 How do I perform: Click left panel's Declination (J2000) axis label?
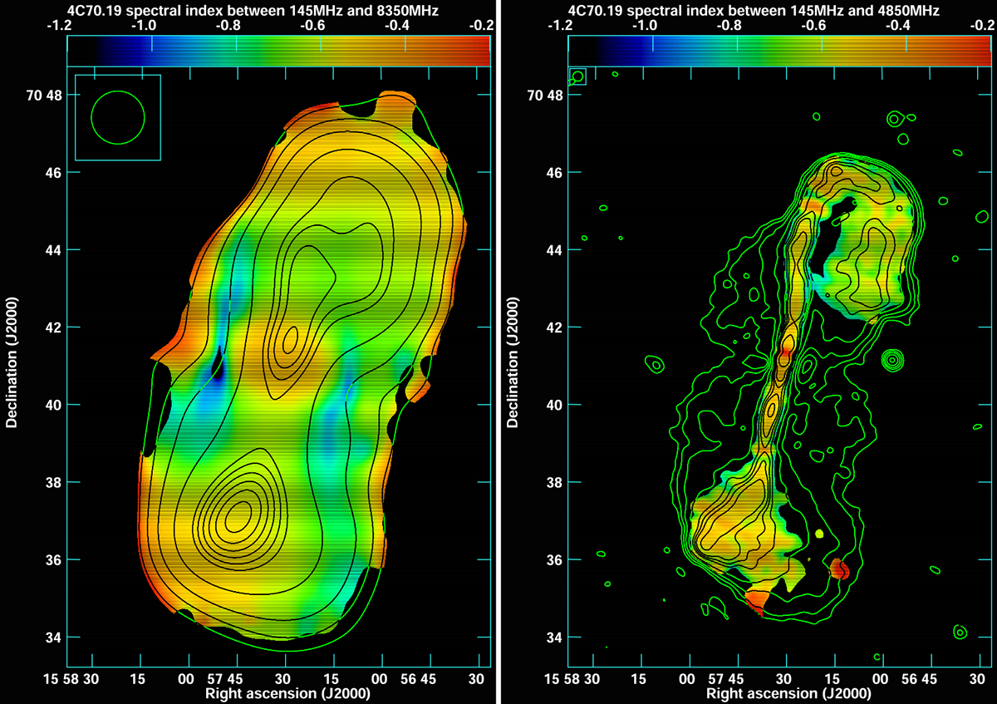[12, 364]
